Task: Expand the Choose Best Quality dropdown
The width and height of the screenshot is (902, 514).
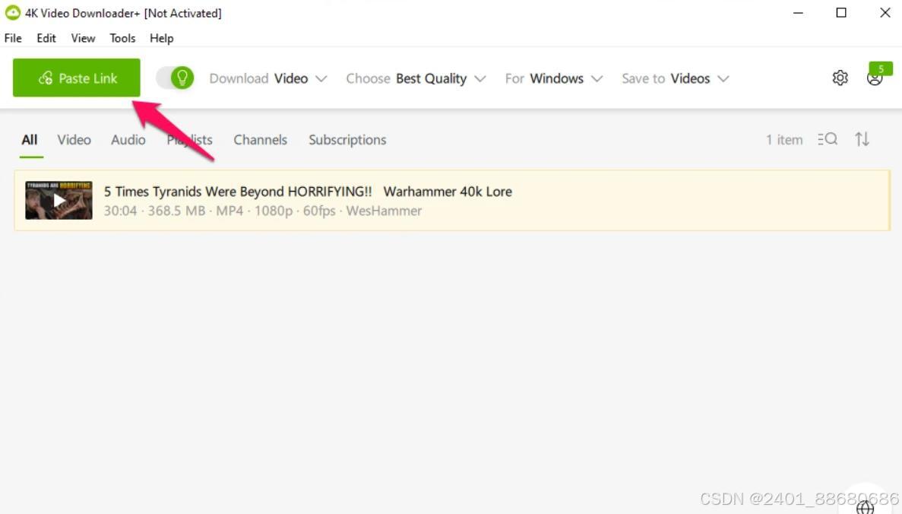Action: pos(416,78)
